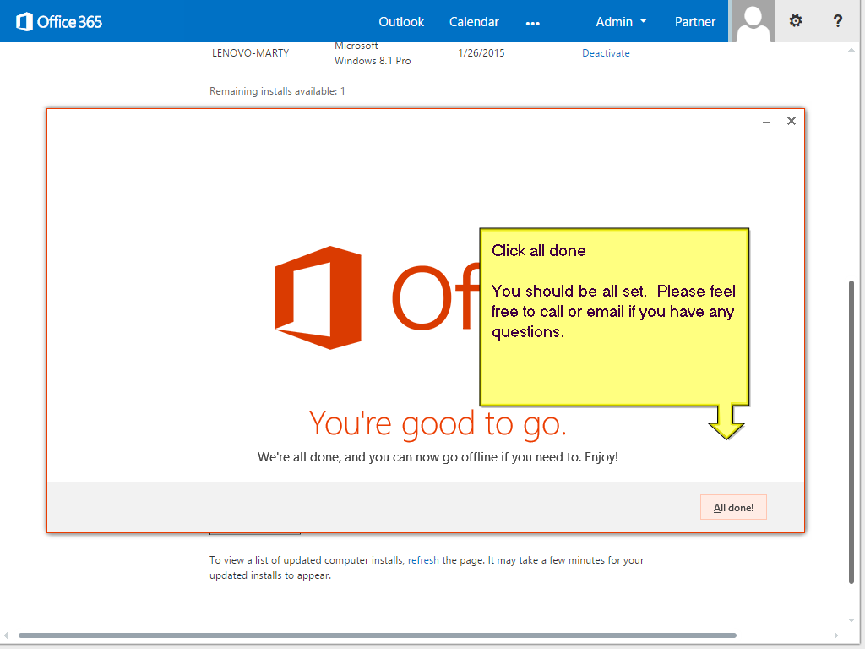The height and width of the screenshot is (649, 865).
Task: Open the app launcher ellipsis menu
Action: tap(533, 22)
